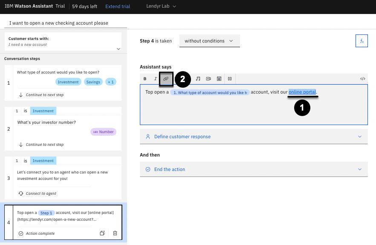Open the fx set variable values button
Viewport: 376px width, 245px height.
[x=362, y=41]
